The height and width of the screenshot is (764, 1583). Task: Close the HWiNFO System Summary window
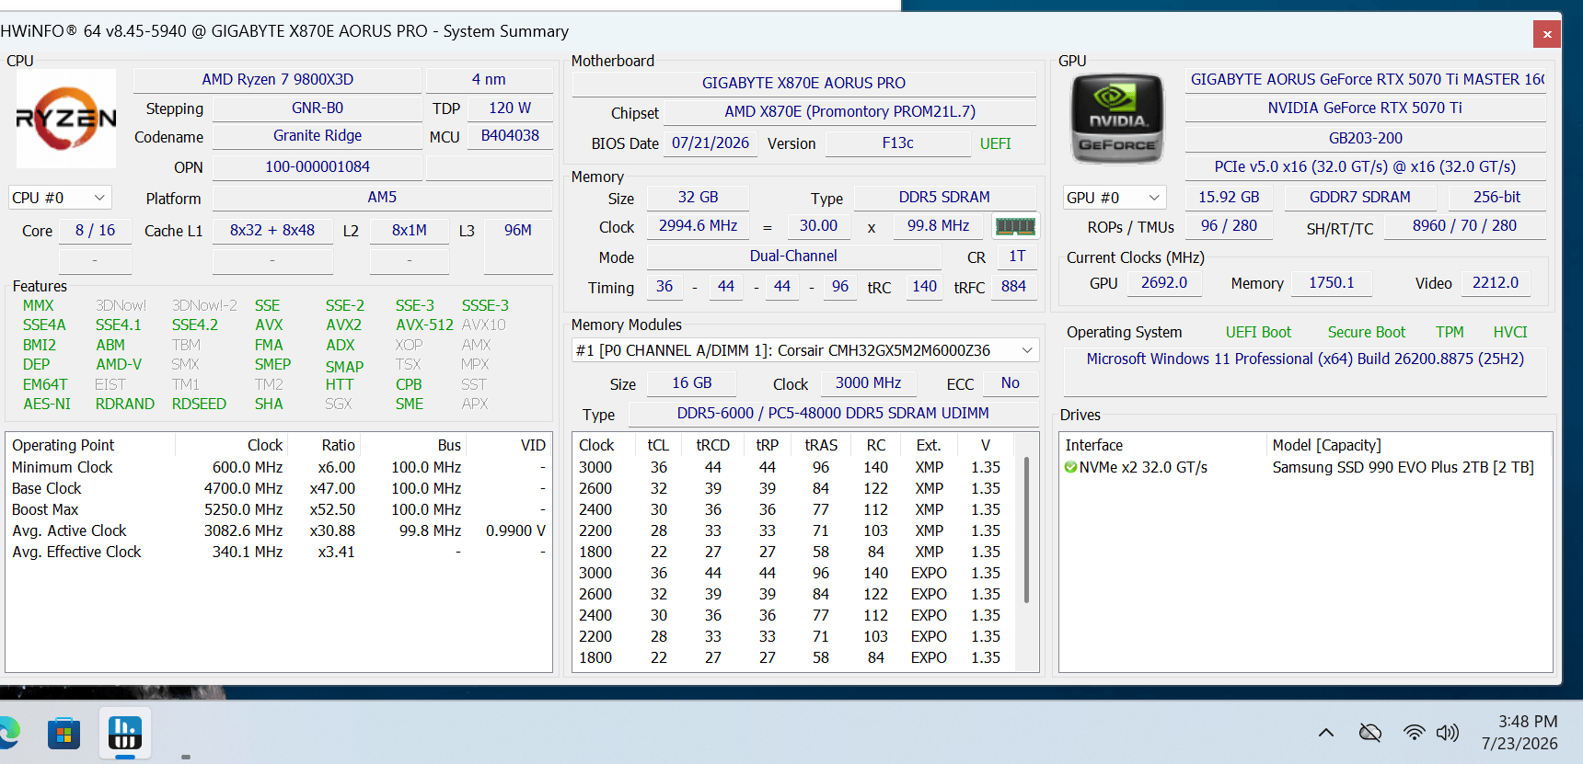(1547, 34)
